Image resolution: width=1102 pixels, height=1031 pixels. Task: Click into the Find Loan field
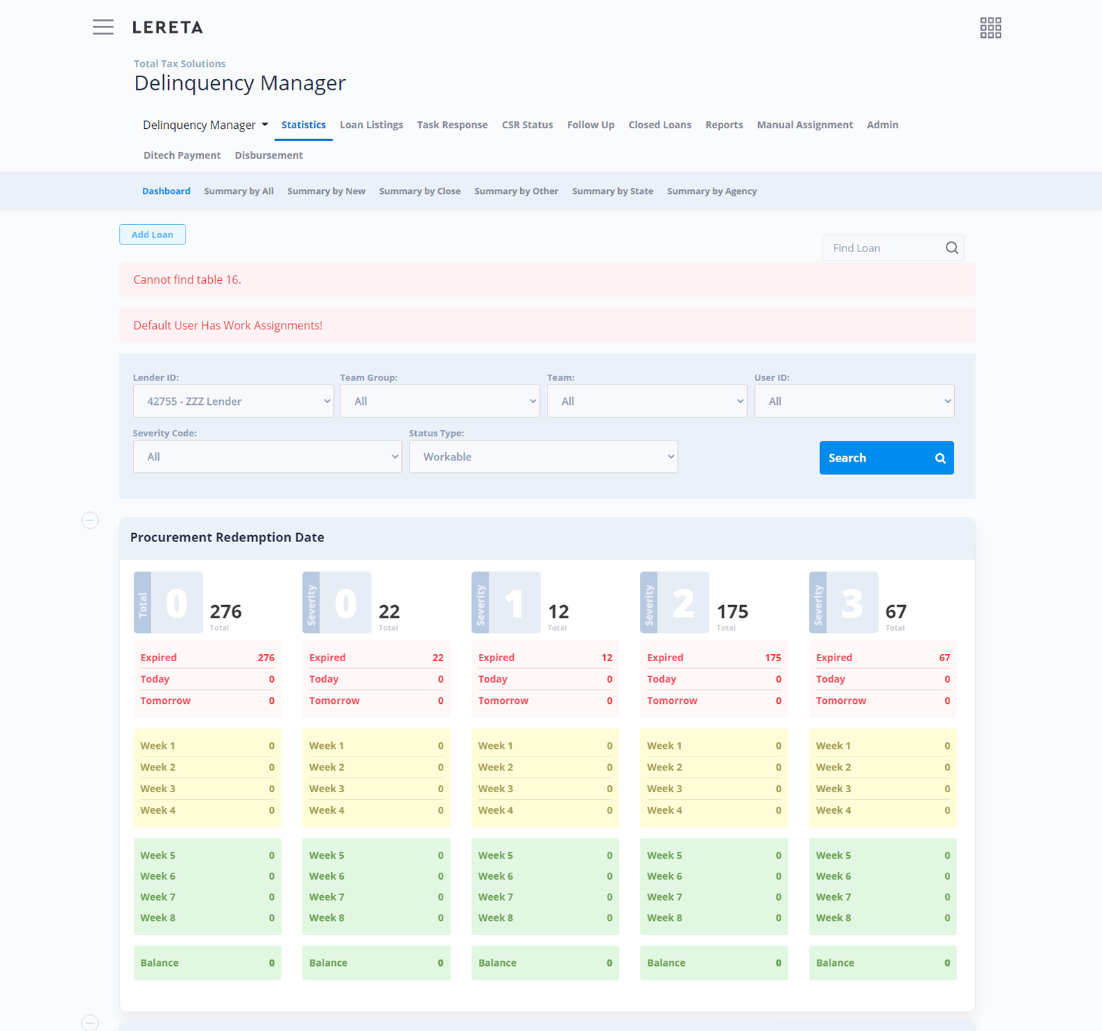[x=882, y=248]
